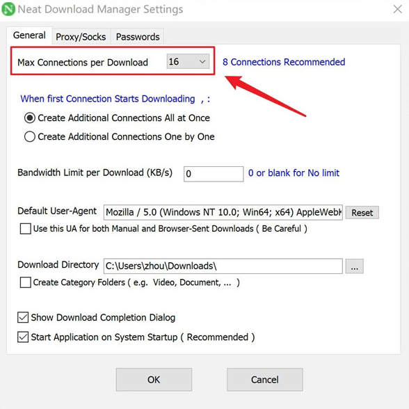Click the Default User-Agent text field
This screenshot has height=409, width=409.
tap(223, 212)
